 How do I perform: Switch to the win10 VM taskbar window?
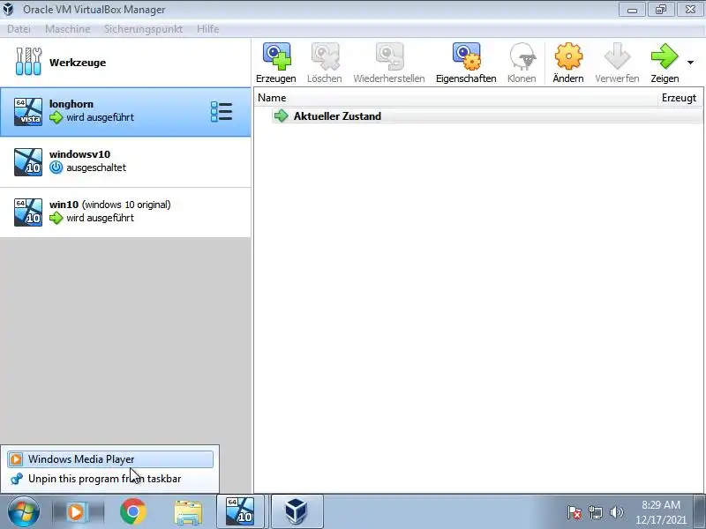[240, 511]
